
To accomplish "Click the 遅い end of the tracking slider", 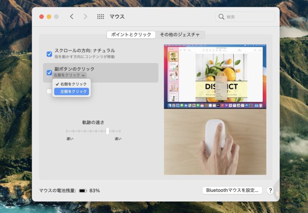I will (70, 139).
